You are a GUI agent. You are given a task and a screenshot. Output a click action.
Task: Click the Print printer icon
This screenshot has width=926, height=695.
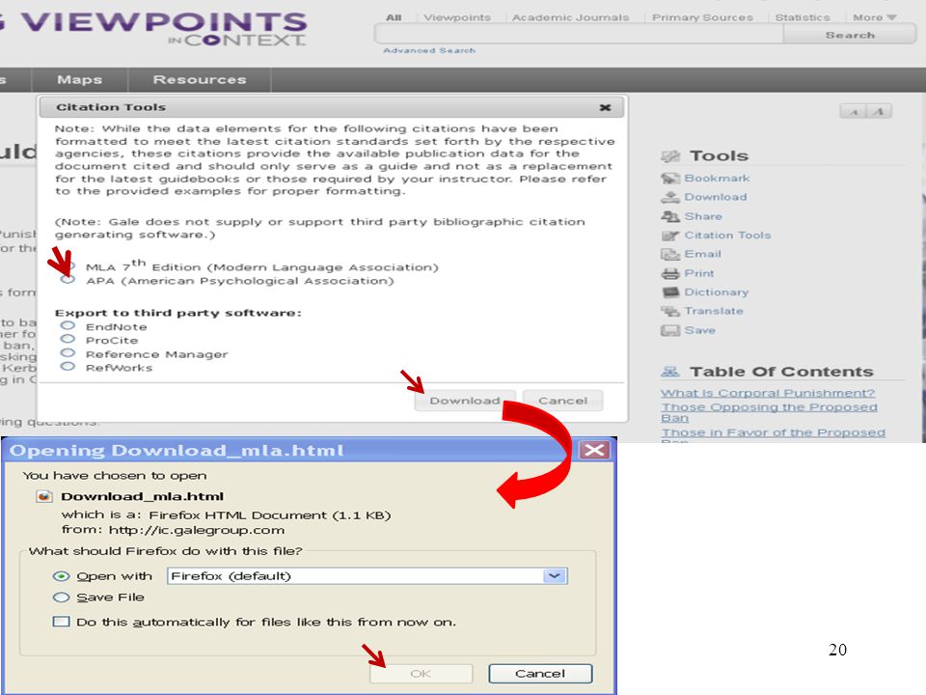click(x=670, y=273)
